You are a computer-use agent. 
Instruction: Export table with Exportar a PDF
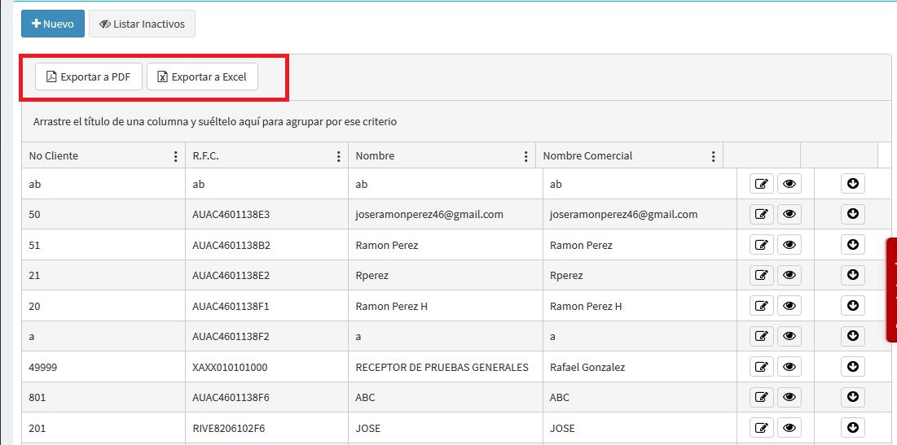pyautogui.click(x=88, y=77)
